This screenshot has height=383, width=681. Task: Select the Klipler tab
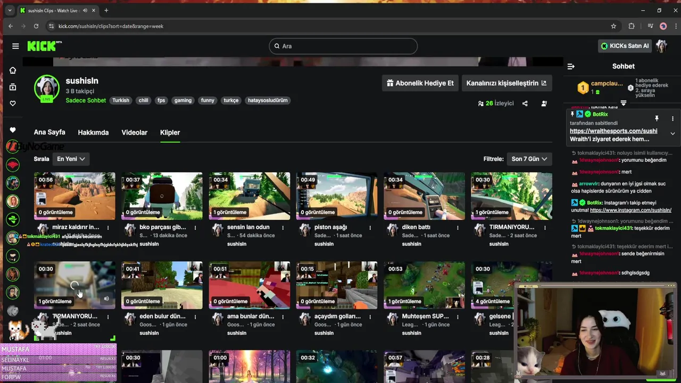pyautogui.click(x=170, y=132)
